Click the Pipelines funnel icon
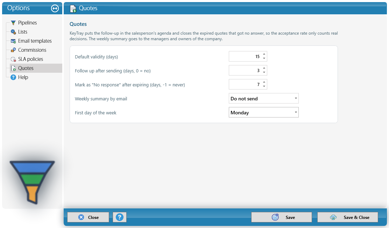 point(13,23)
